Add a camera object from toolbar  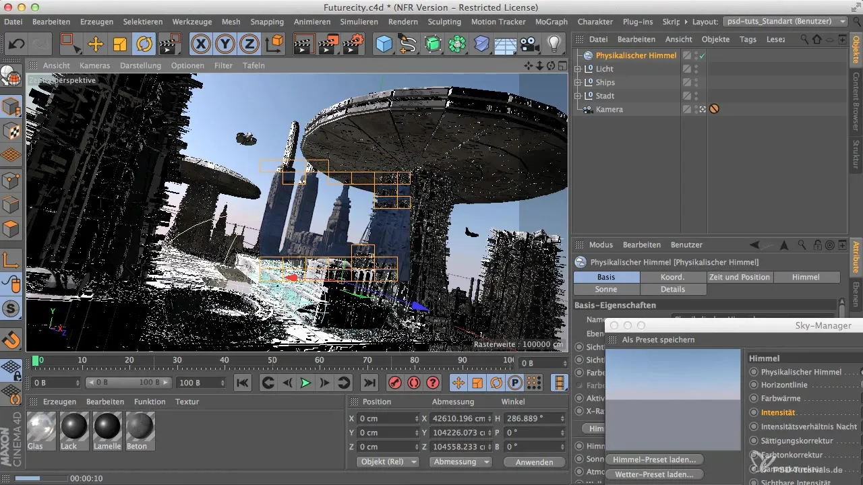pos(530,44)
